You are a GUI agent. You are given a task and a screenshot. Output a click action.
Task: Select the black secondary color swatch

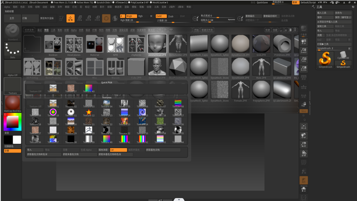(x=8, y=140)
